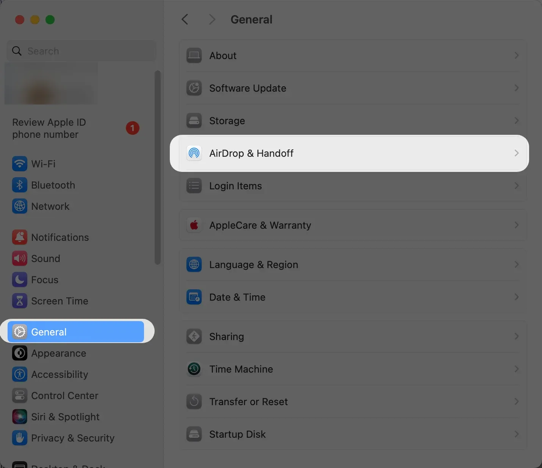Open the Sound settings pane

tap(76, 259)
